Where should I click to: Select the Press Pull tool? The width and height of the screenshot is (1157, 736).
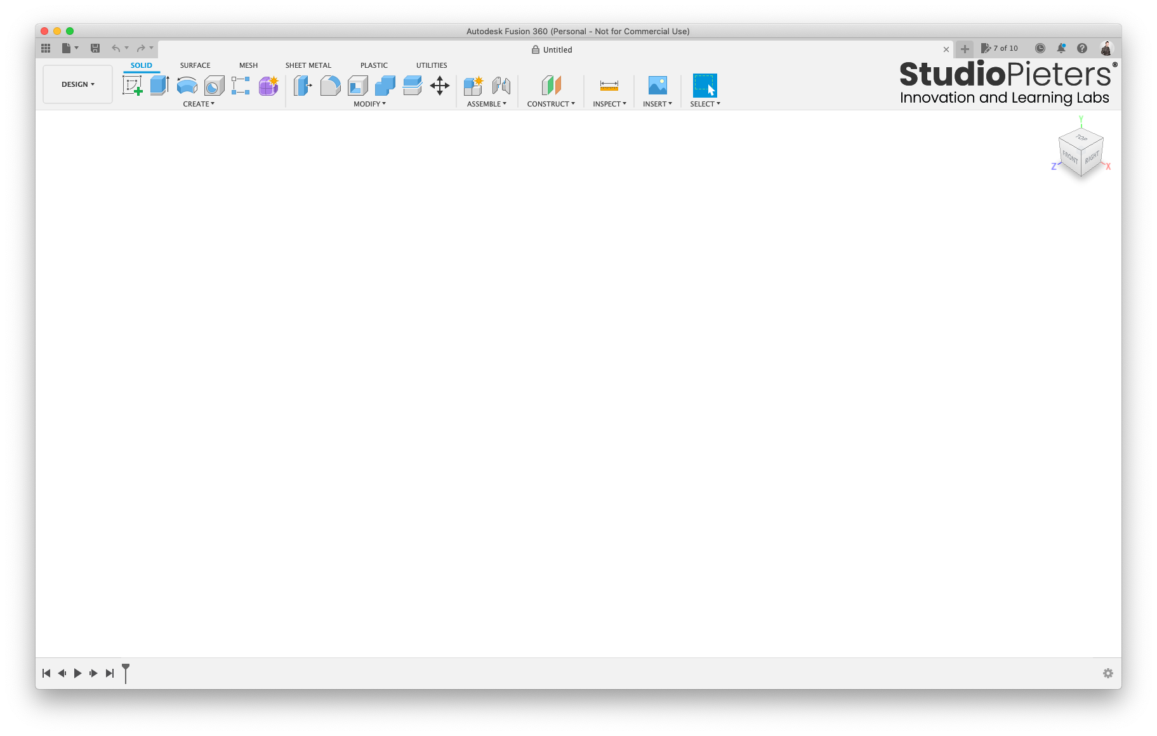[x=303, y=86]
